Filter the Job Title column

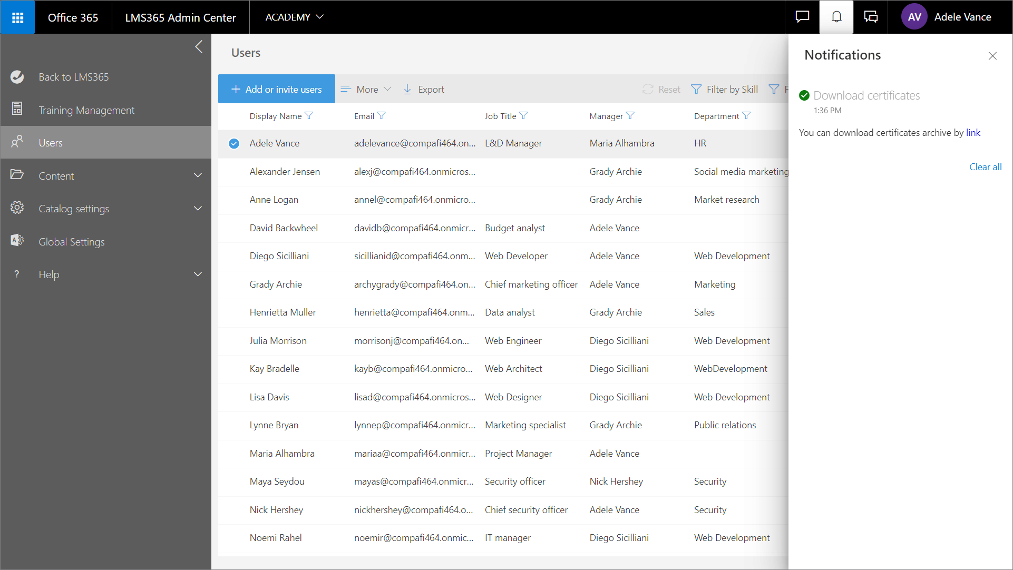[x=523, y=116]
